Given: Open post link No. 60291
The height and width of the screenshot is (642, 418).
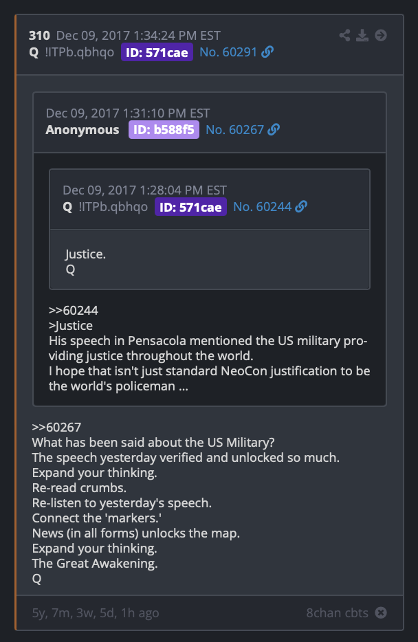Looking at the screenshot, I should coord(228,52).
